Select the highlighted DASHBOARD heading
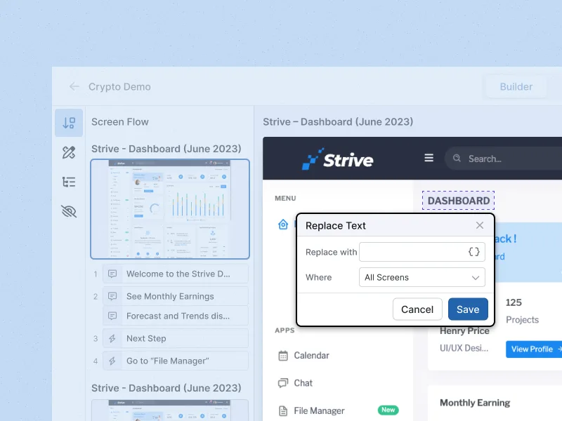 click(459, 201)
